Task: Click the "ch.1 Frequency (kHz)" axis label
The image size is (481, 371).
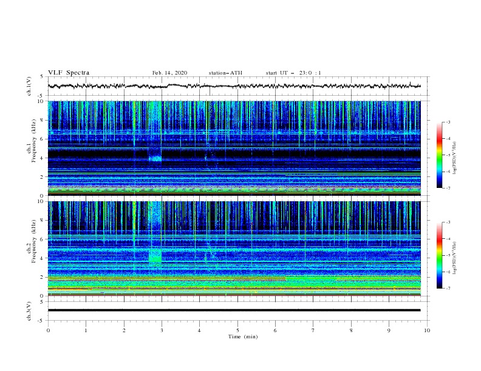Action: (x=32, y=141)
